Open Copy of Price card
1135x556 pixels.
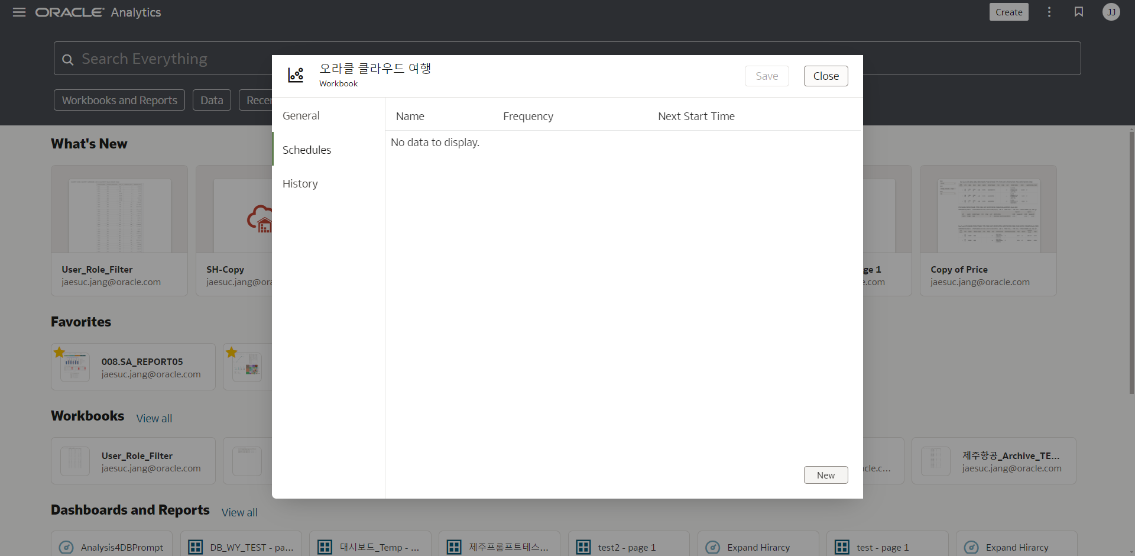pyautogui.click(x=988, y=231)
